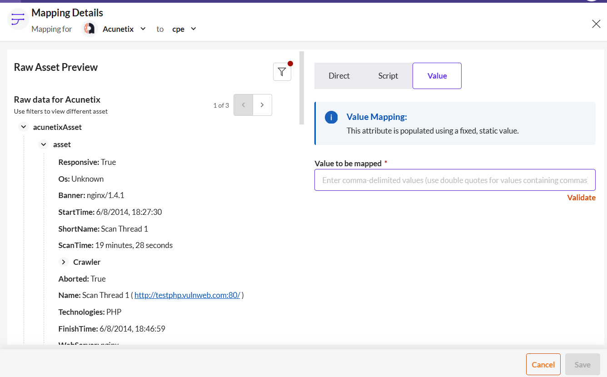Select the Responsive: True row
Screen dimensions: 607x377
coord(87,162)
